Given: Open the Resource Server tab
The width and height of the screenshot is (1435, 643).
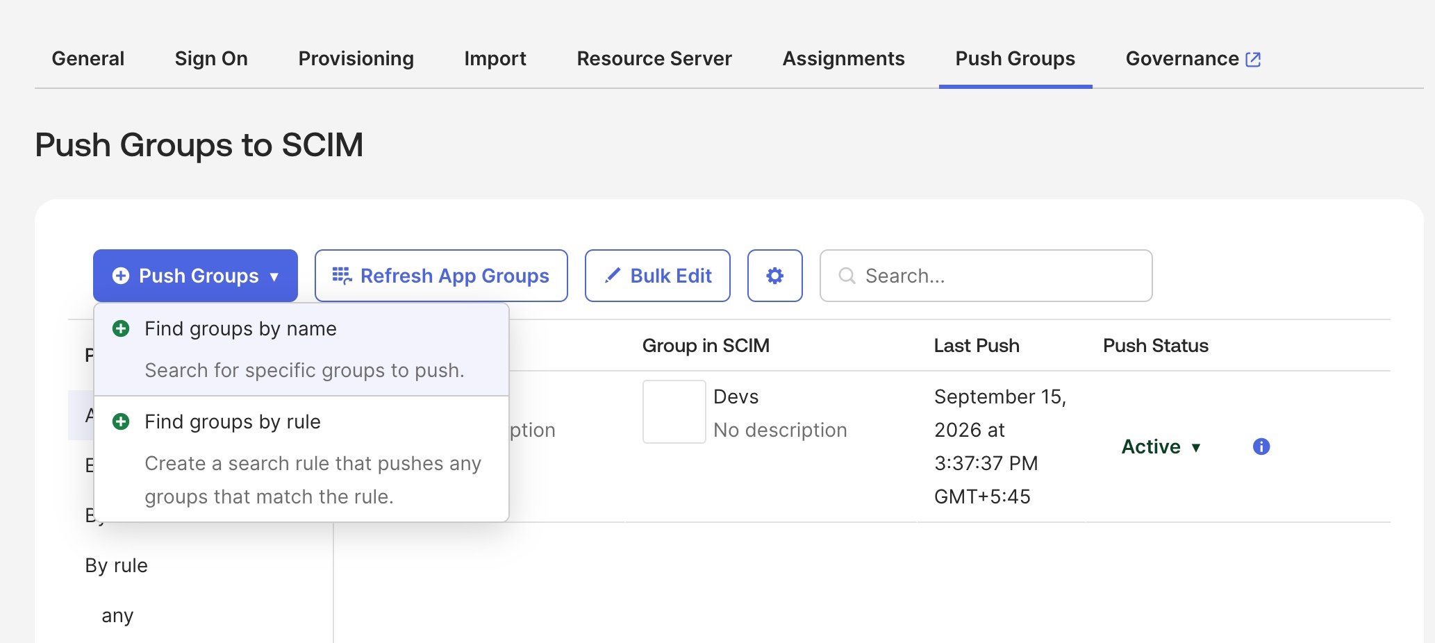Looking at the screenshot, I should pos(654,58).
